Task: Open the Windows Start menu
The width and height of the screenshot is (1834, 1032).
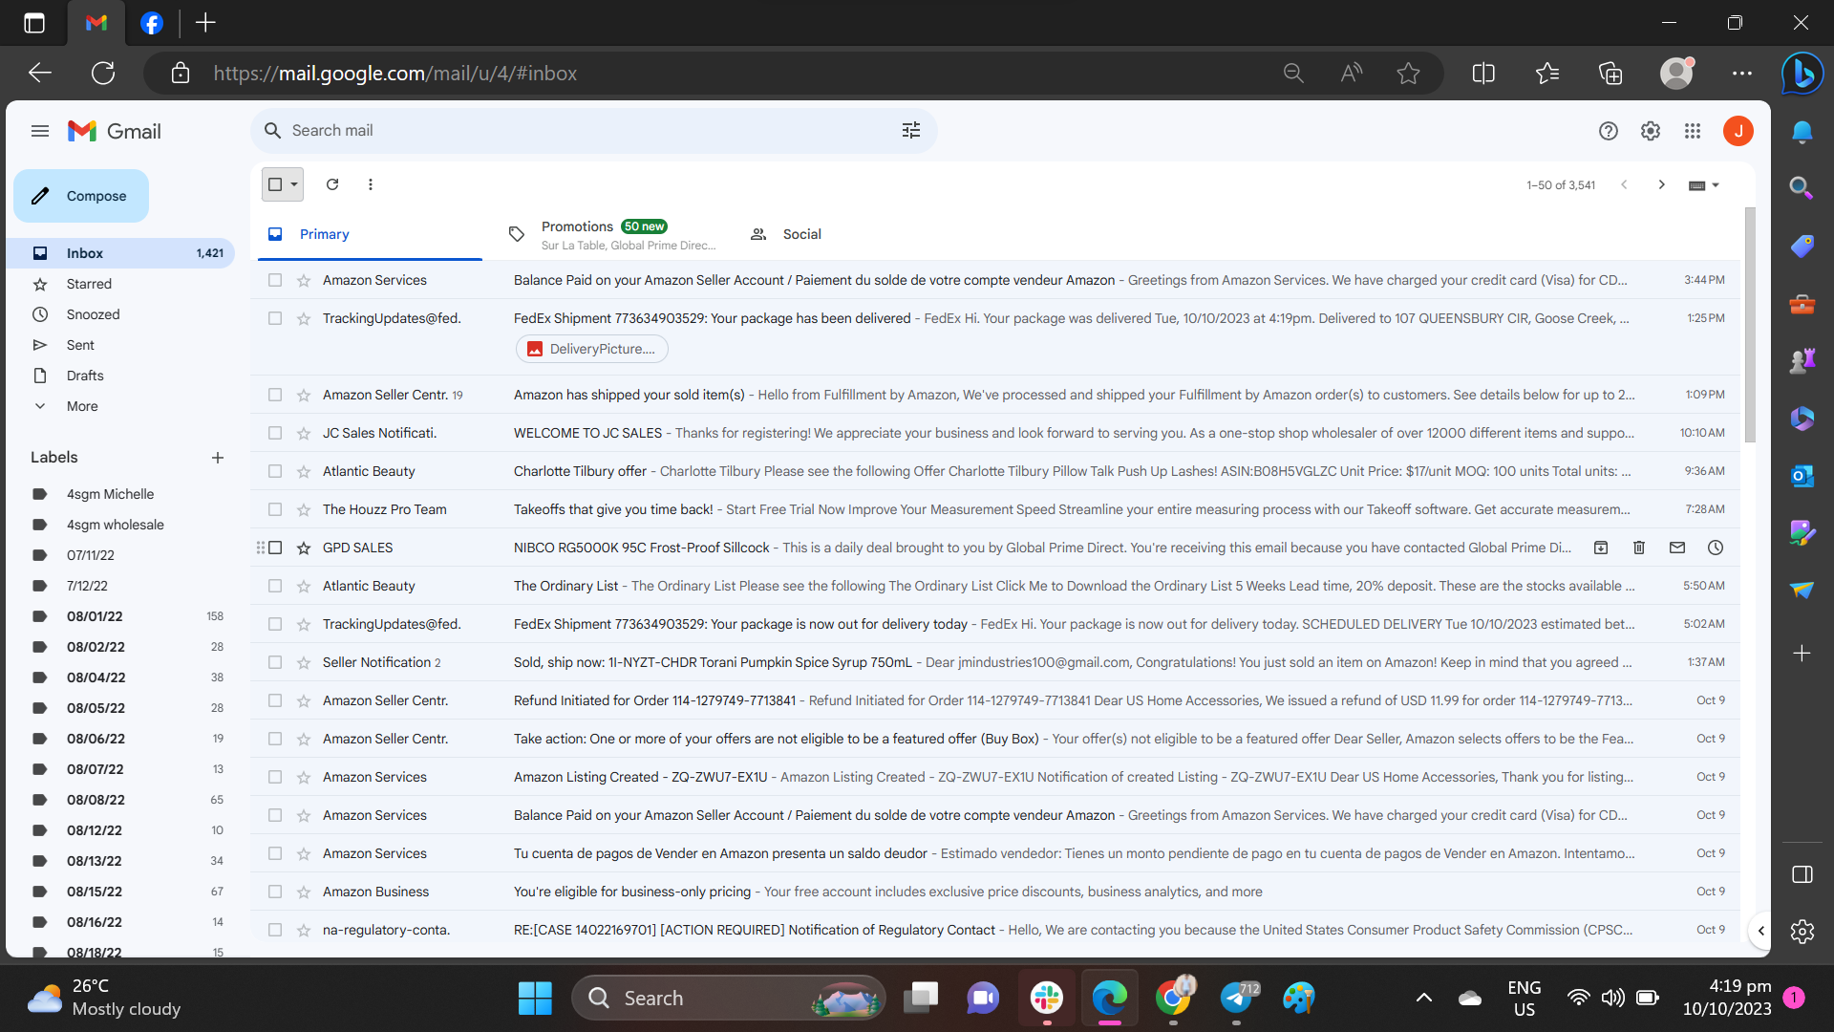Action: pyautogui.click(x=535, y=998)
